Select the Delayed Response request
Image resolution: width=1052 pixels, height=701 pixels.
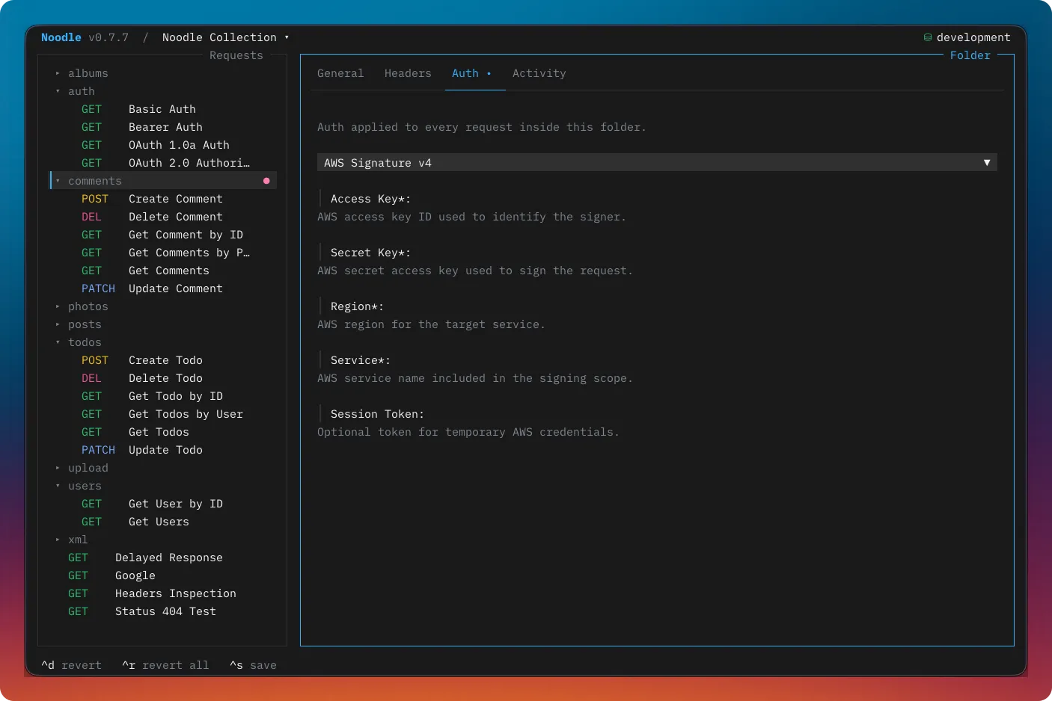[163, 558]
